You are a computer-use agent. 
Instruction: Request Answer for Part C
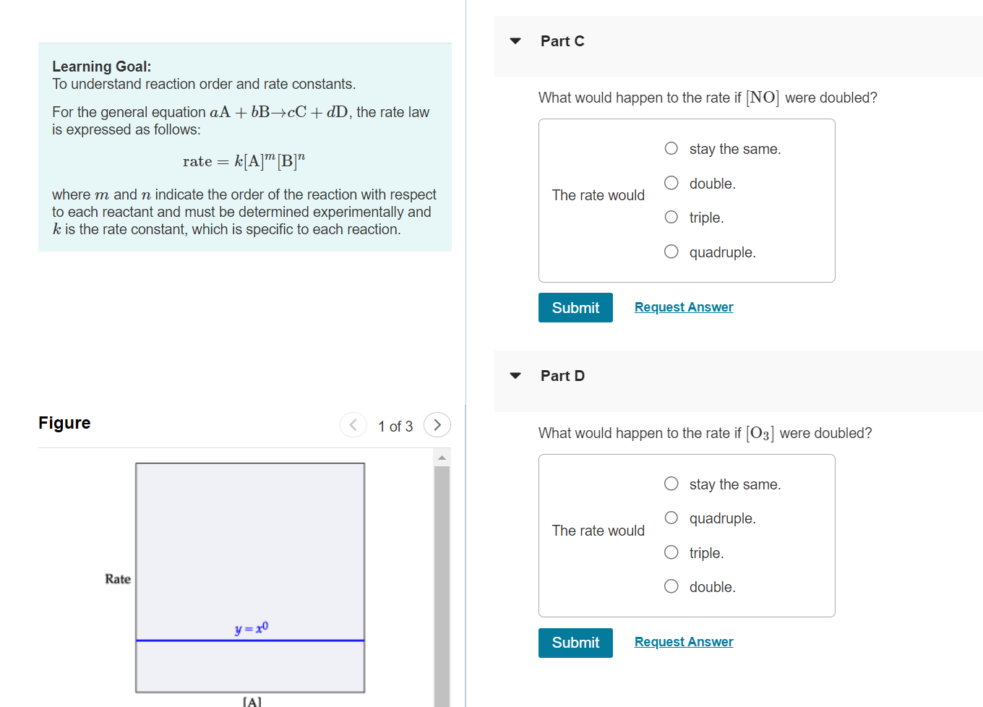[x=684, y=307]
